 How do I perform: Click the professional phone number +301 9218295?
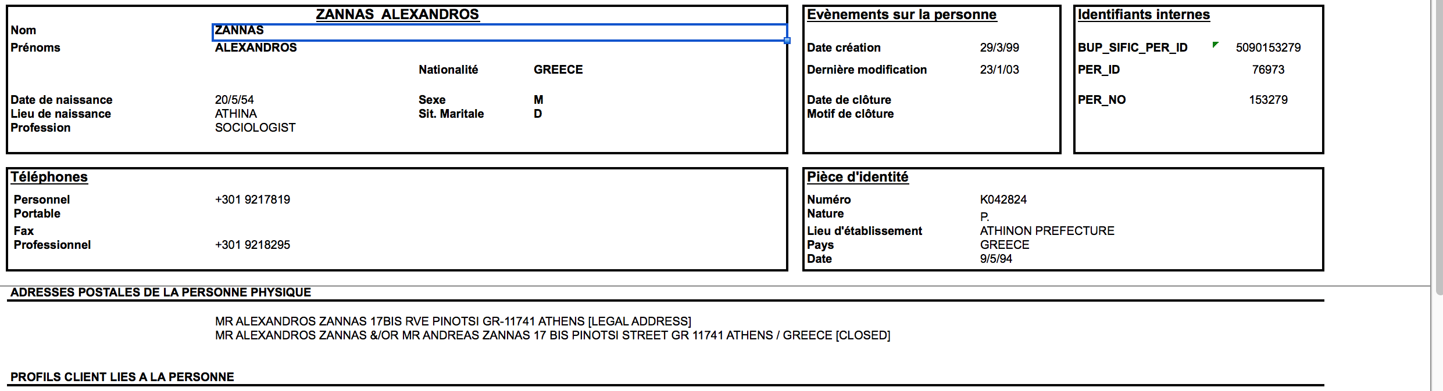(252, 245)
